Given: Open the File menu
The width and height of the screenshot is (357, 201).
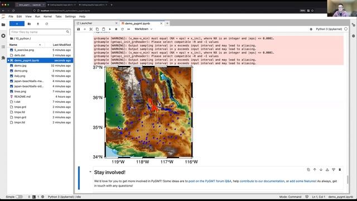Looking at the screenshot, I should (11, 16).
